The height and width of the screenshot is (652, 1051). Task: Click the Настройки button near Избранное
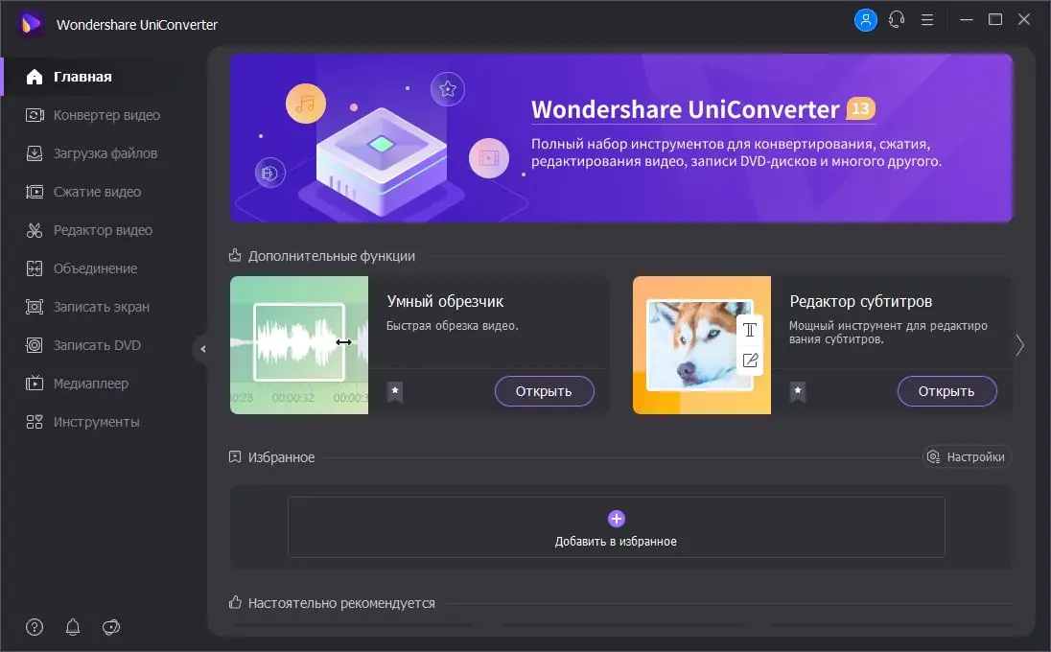pyautogui.click(x=968, y=457)
